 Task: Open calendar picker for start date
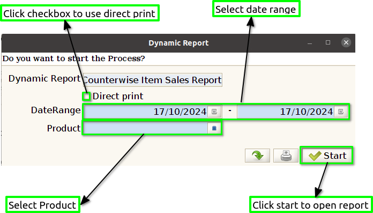tap(214, 112)
